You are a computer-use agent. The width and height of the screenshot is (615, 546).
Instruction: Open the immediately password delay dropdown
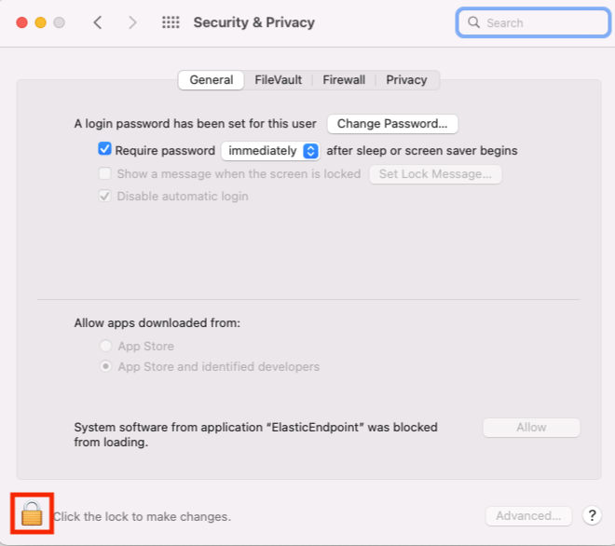point(270,150)
